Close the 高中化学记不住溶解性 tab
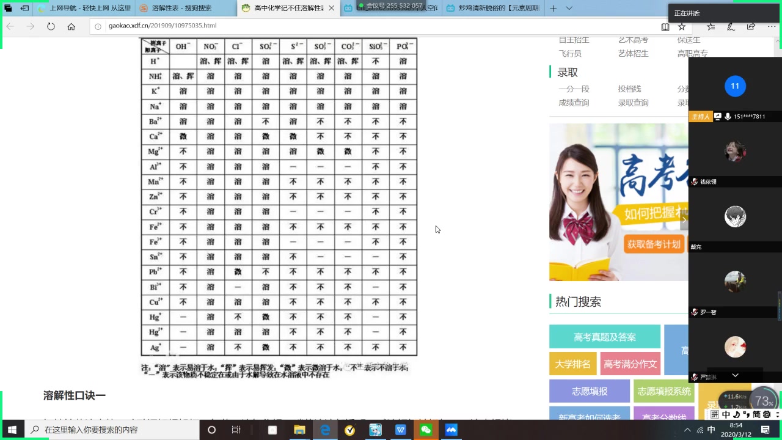The height and width of the screenshot is (440, 782). click(332, 9)
